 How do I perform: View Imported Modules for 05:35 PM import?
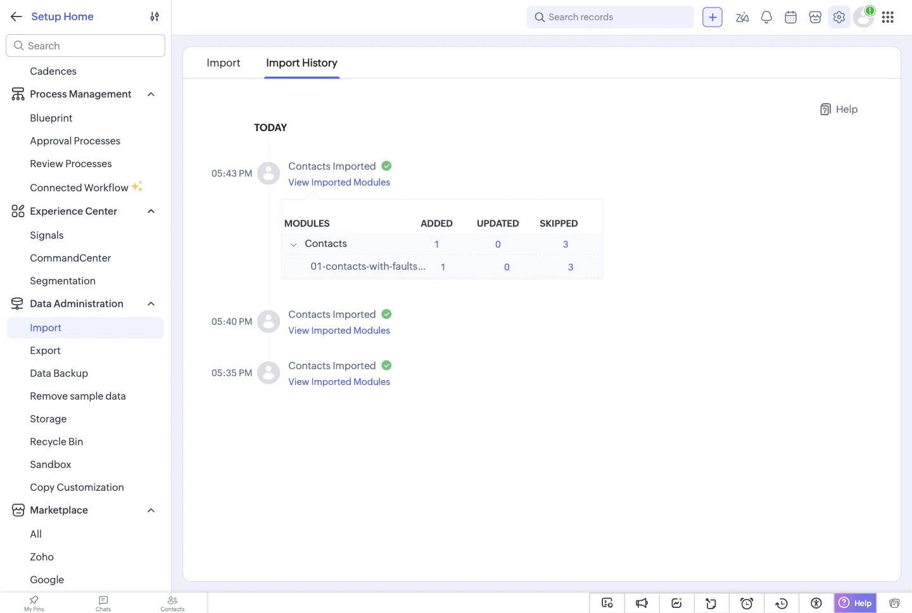(x=339, y=382)
